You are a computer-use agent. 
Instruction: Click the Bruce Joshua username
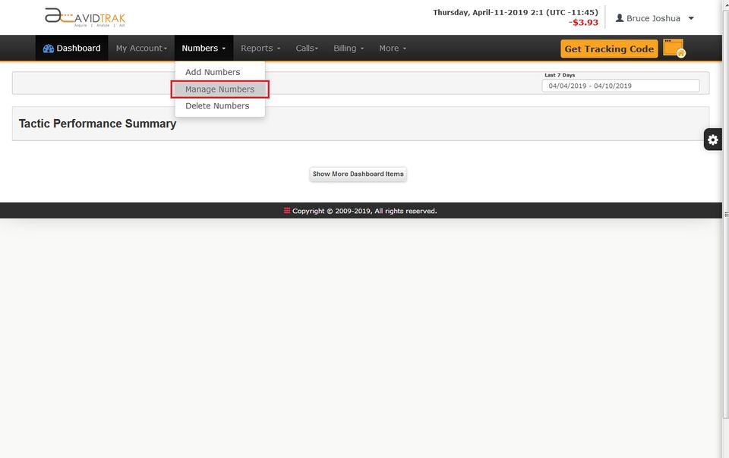pos(653,18)
